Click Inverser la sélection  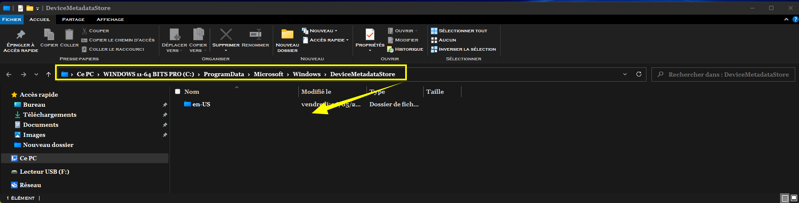coord(463,49)
